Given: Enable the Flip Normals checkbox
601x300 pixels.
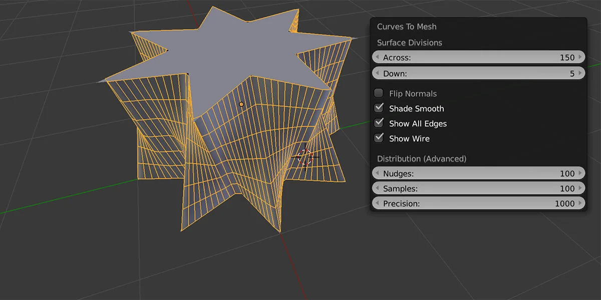Looking at the screenshot, I should tap(379, 93).
